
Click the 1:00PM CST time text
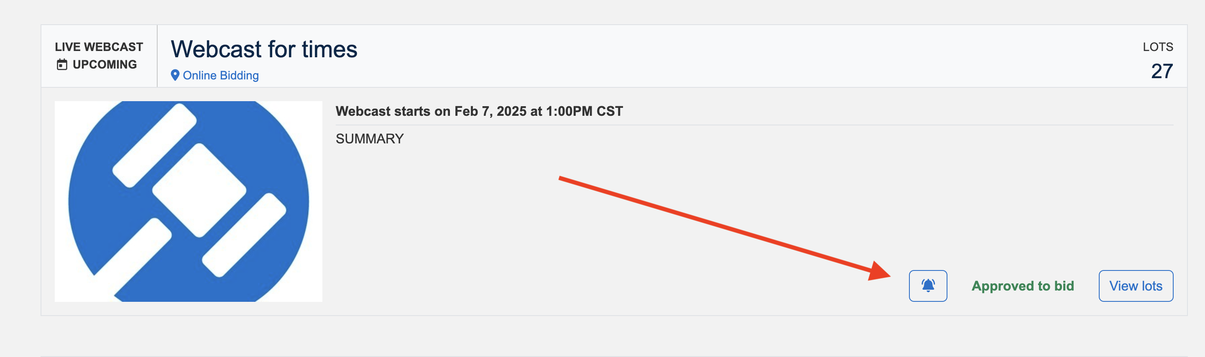click(x=584, y=111)
